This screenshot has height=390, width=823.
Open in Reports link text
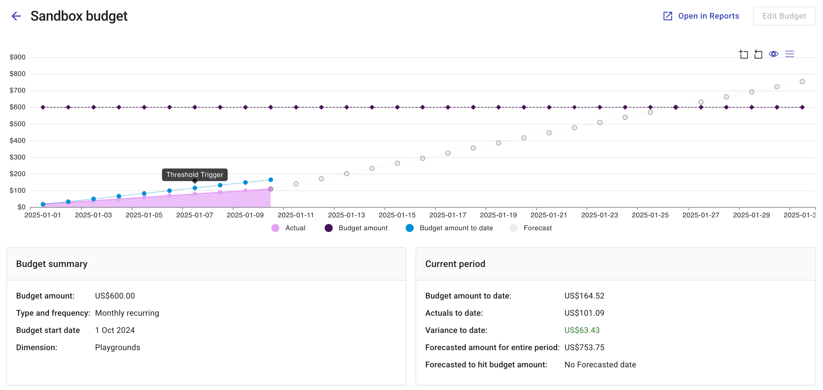coord(708,16)
